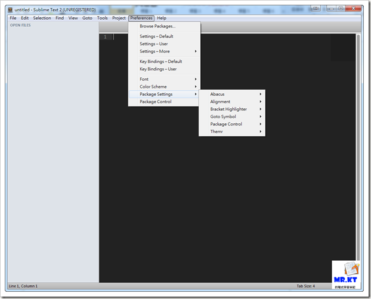Open Settings – Default
This screenshot has width=371, height=299.
pyautogui.click(x=164, y=36)
